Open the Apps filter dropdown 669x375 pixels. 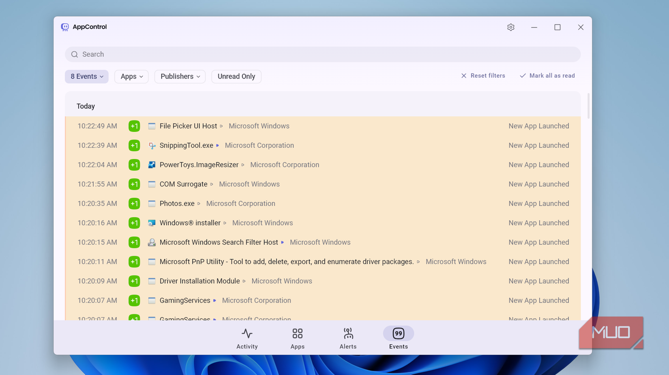[x=131, y=76]
